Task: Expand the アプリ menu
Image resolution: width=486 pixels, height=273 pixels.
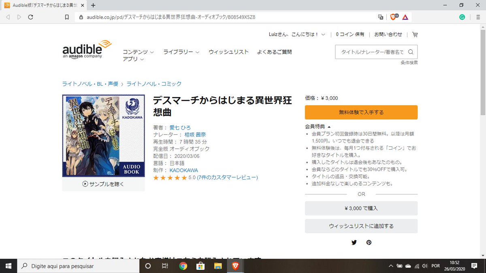Action: (133, 59)
